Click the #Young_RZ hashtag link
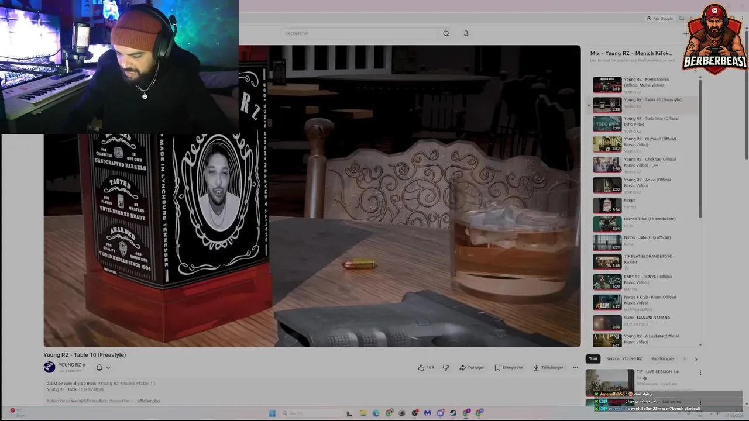 [108, 384]
